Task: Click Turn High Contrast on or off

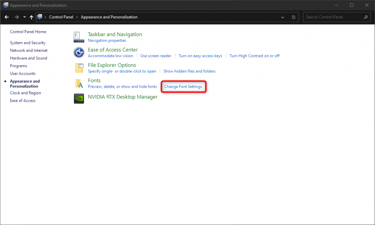Action: click(x=255, y=56)
